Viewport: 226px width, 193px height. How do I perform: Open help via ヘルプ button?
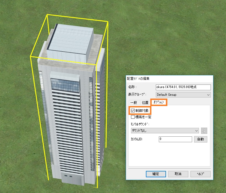tap(200, 174)
